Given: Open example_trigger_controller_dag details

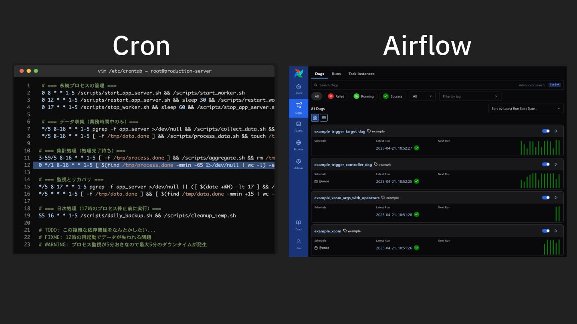Looking at the screenshot, I should [x=343, y=164].
